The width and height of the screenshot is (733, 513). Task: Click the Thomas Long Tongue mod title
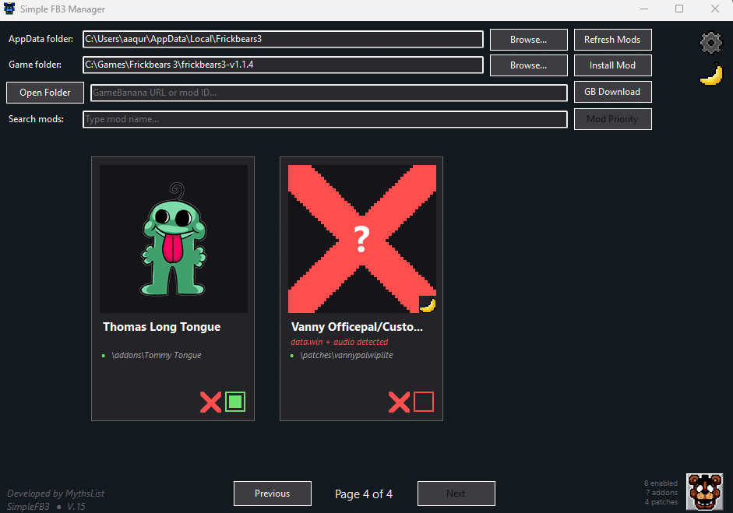[x=162, y=327]
